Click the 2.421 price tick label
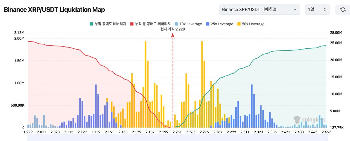The height and width of the screenshot is (141, 350). [x=285, y=132]
